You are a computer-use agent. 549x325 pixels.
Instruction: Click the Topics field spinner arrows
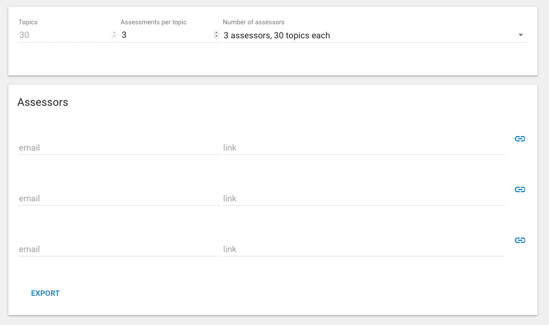click(114, 35)
